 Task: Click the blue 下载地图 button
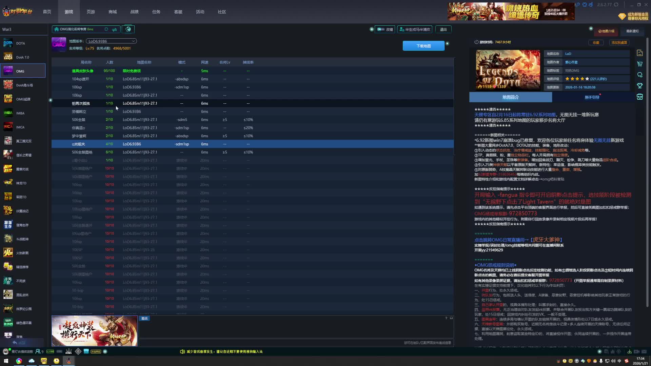pyautogui.click(x=423, y=46)
